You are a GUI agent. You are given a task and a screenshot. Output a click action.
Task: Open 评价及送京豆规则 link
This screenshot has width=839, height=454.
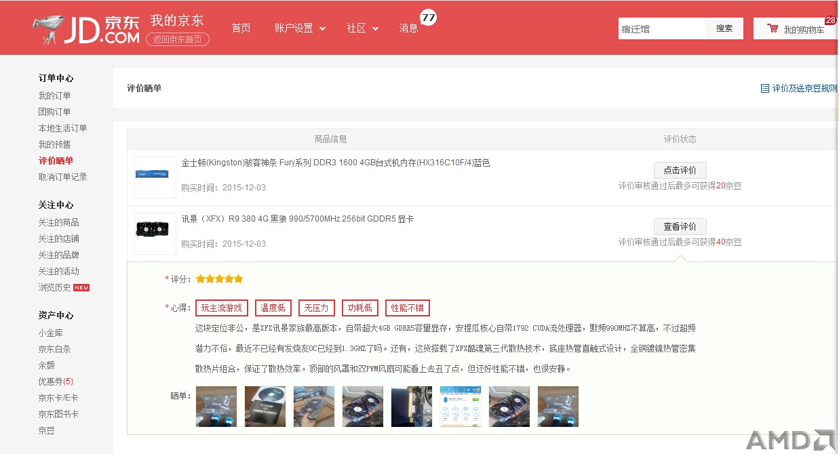click(x=804, y=88)
